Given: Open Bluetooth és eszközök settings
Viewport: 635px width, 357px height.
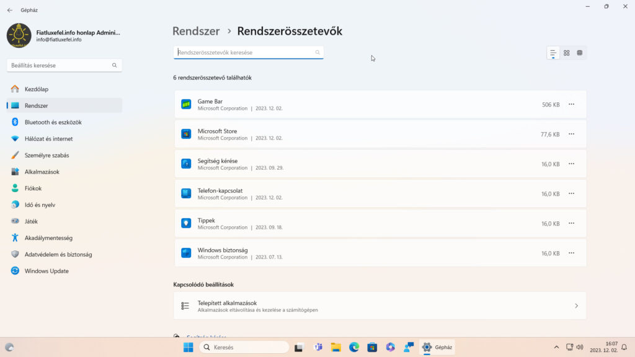Looking at the screenshot, I should (64, 122).
